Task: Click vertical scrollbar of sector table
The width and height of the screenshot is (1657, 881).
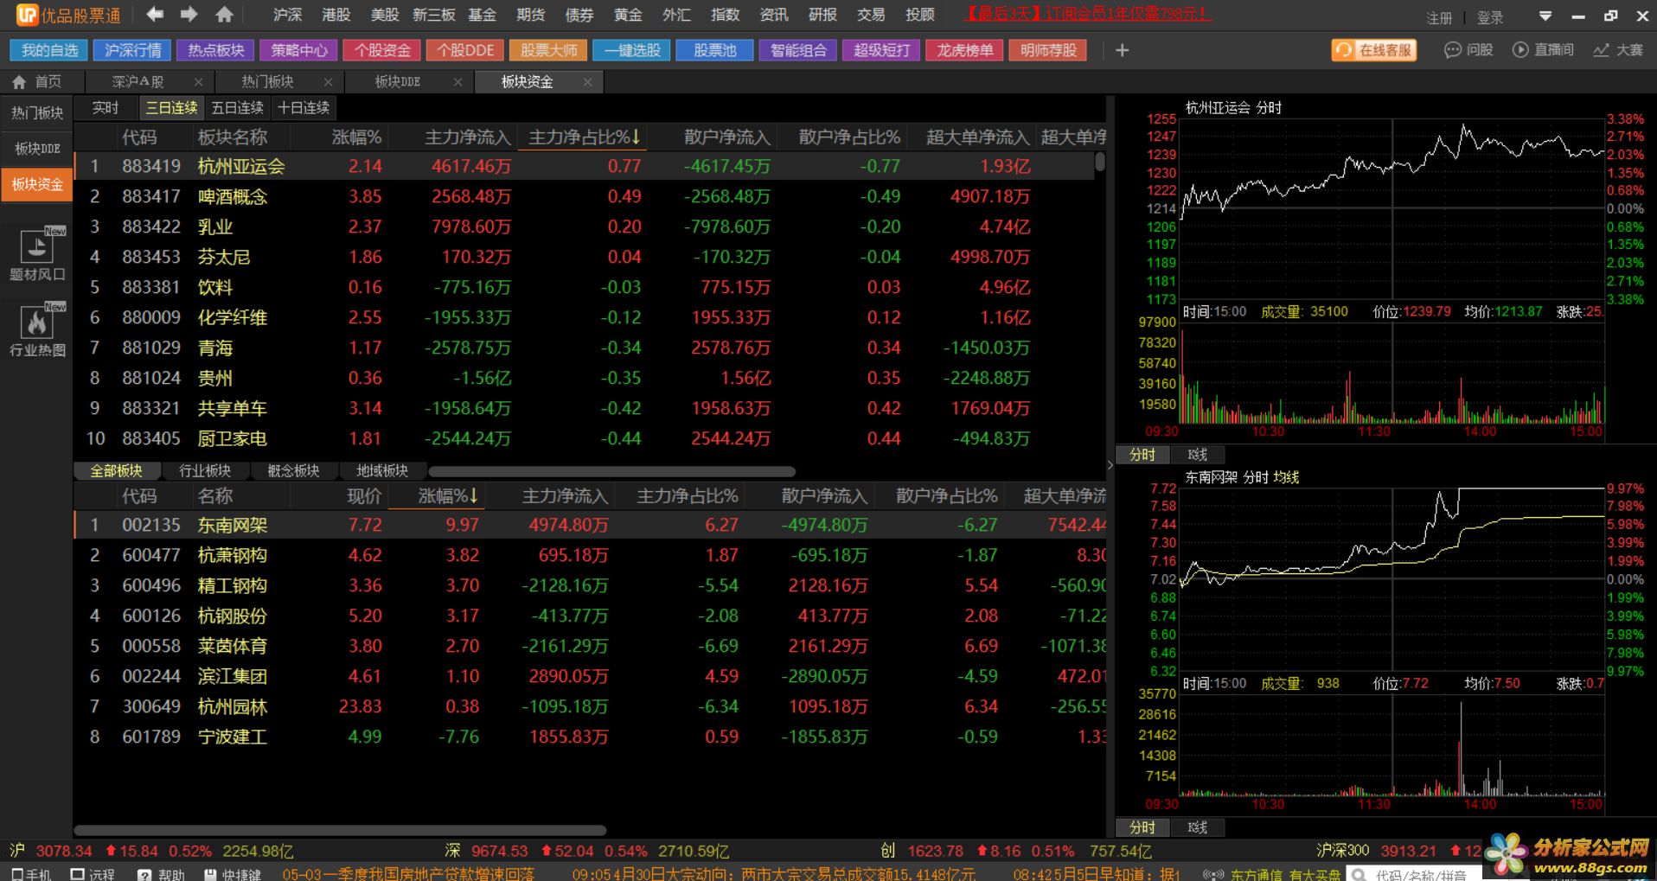Action: click(x=1100, y=162)
